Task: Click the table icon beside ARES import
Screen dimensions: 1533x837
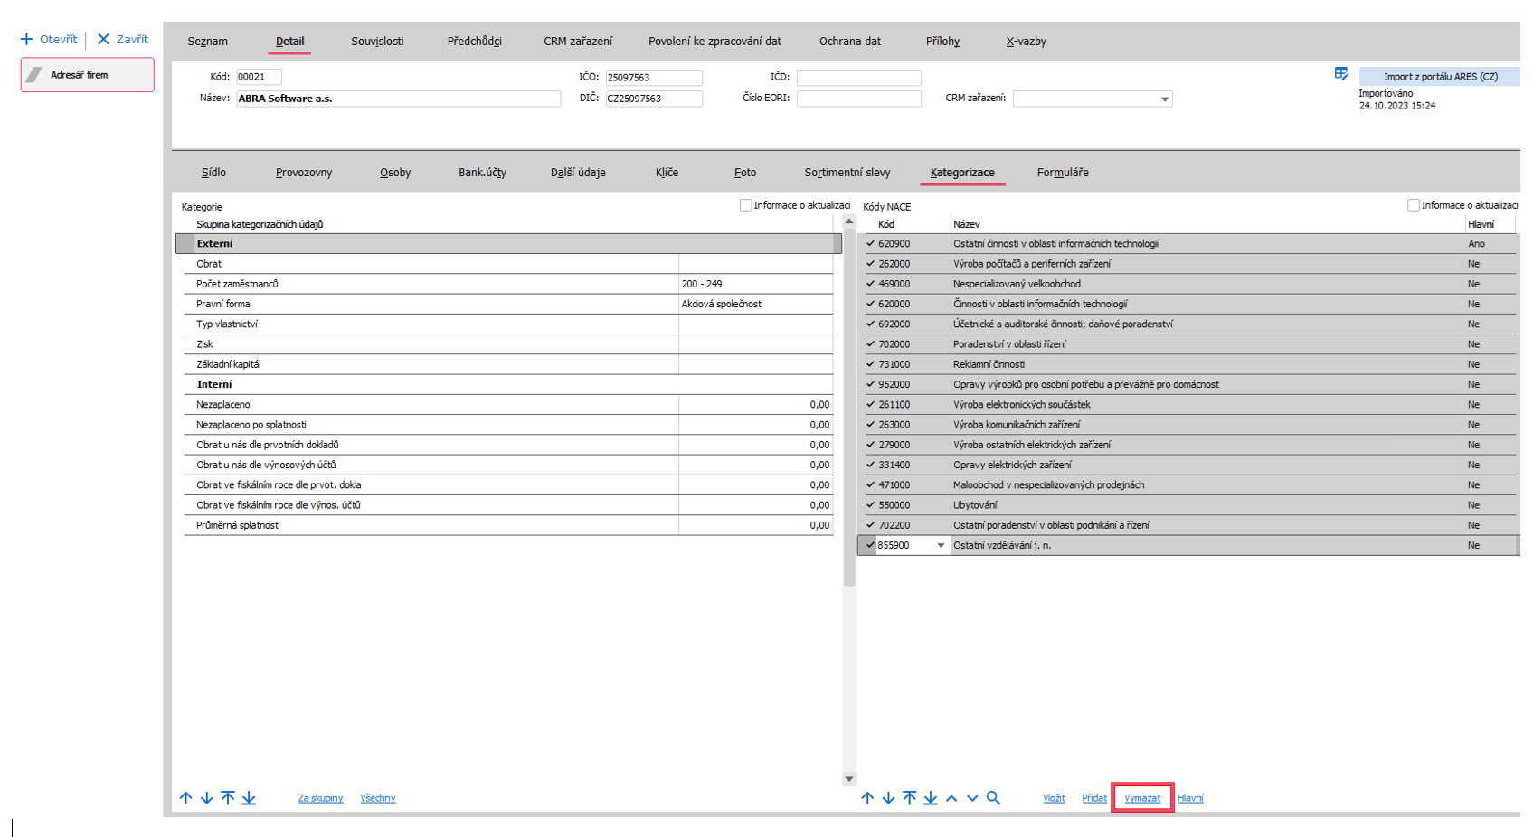Action: tap(1341, 74)
